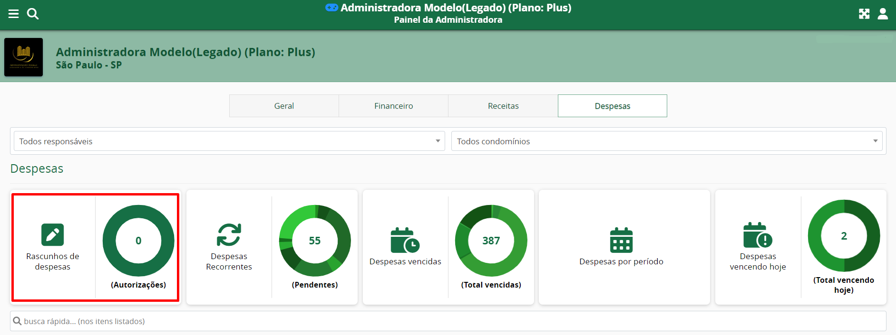This screenshot has height=335, width=896.
Task: Switch to the Financeiro tab
Action: click(393, 106)
